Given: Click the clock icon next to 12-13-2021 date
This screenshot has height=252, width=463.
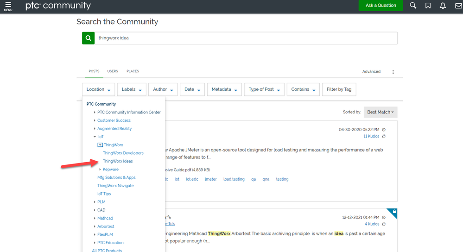Looking at the screenshot, I should pyautogui.click(x=384, y=217).
